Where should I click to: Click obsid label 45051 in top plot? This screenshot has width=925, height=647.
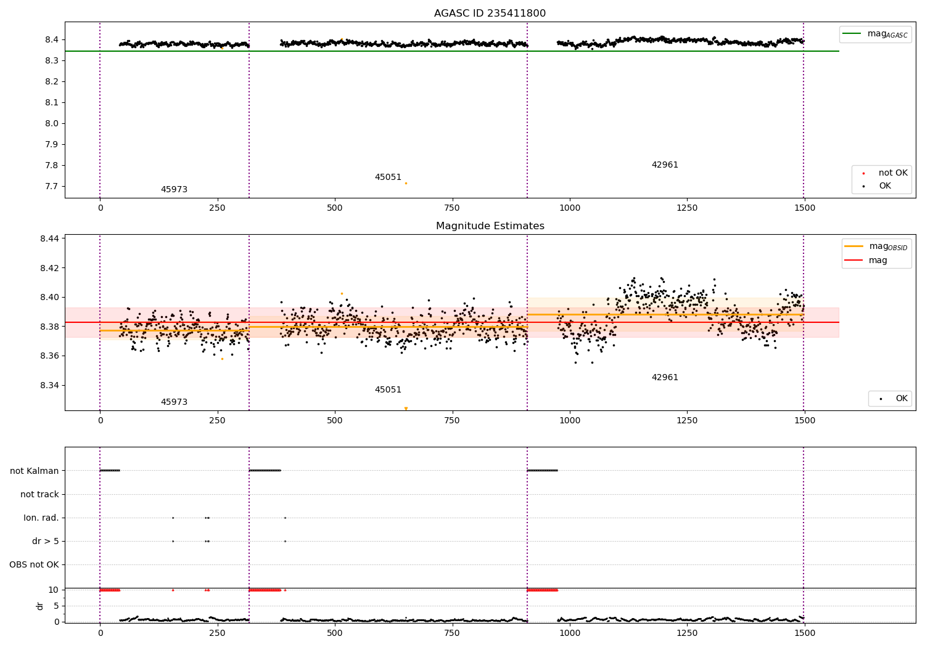(x=388, y=177)
